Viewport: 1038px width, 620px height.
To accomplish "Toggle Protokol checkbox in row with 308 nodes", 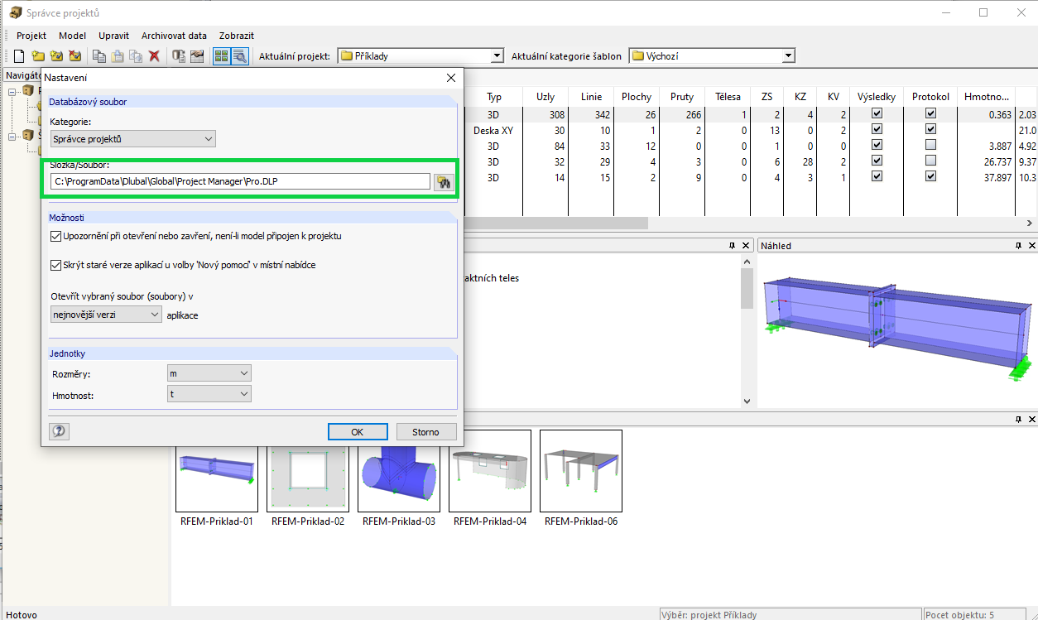I will click(x=930, y=113).
